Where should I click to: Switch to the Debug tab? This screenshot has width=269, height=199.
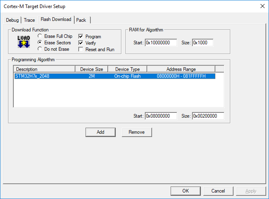(13, 20)
